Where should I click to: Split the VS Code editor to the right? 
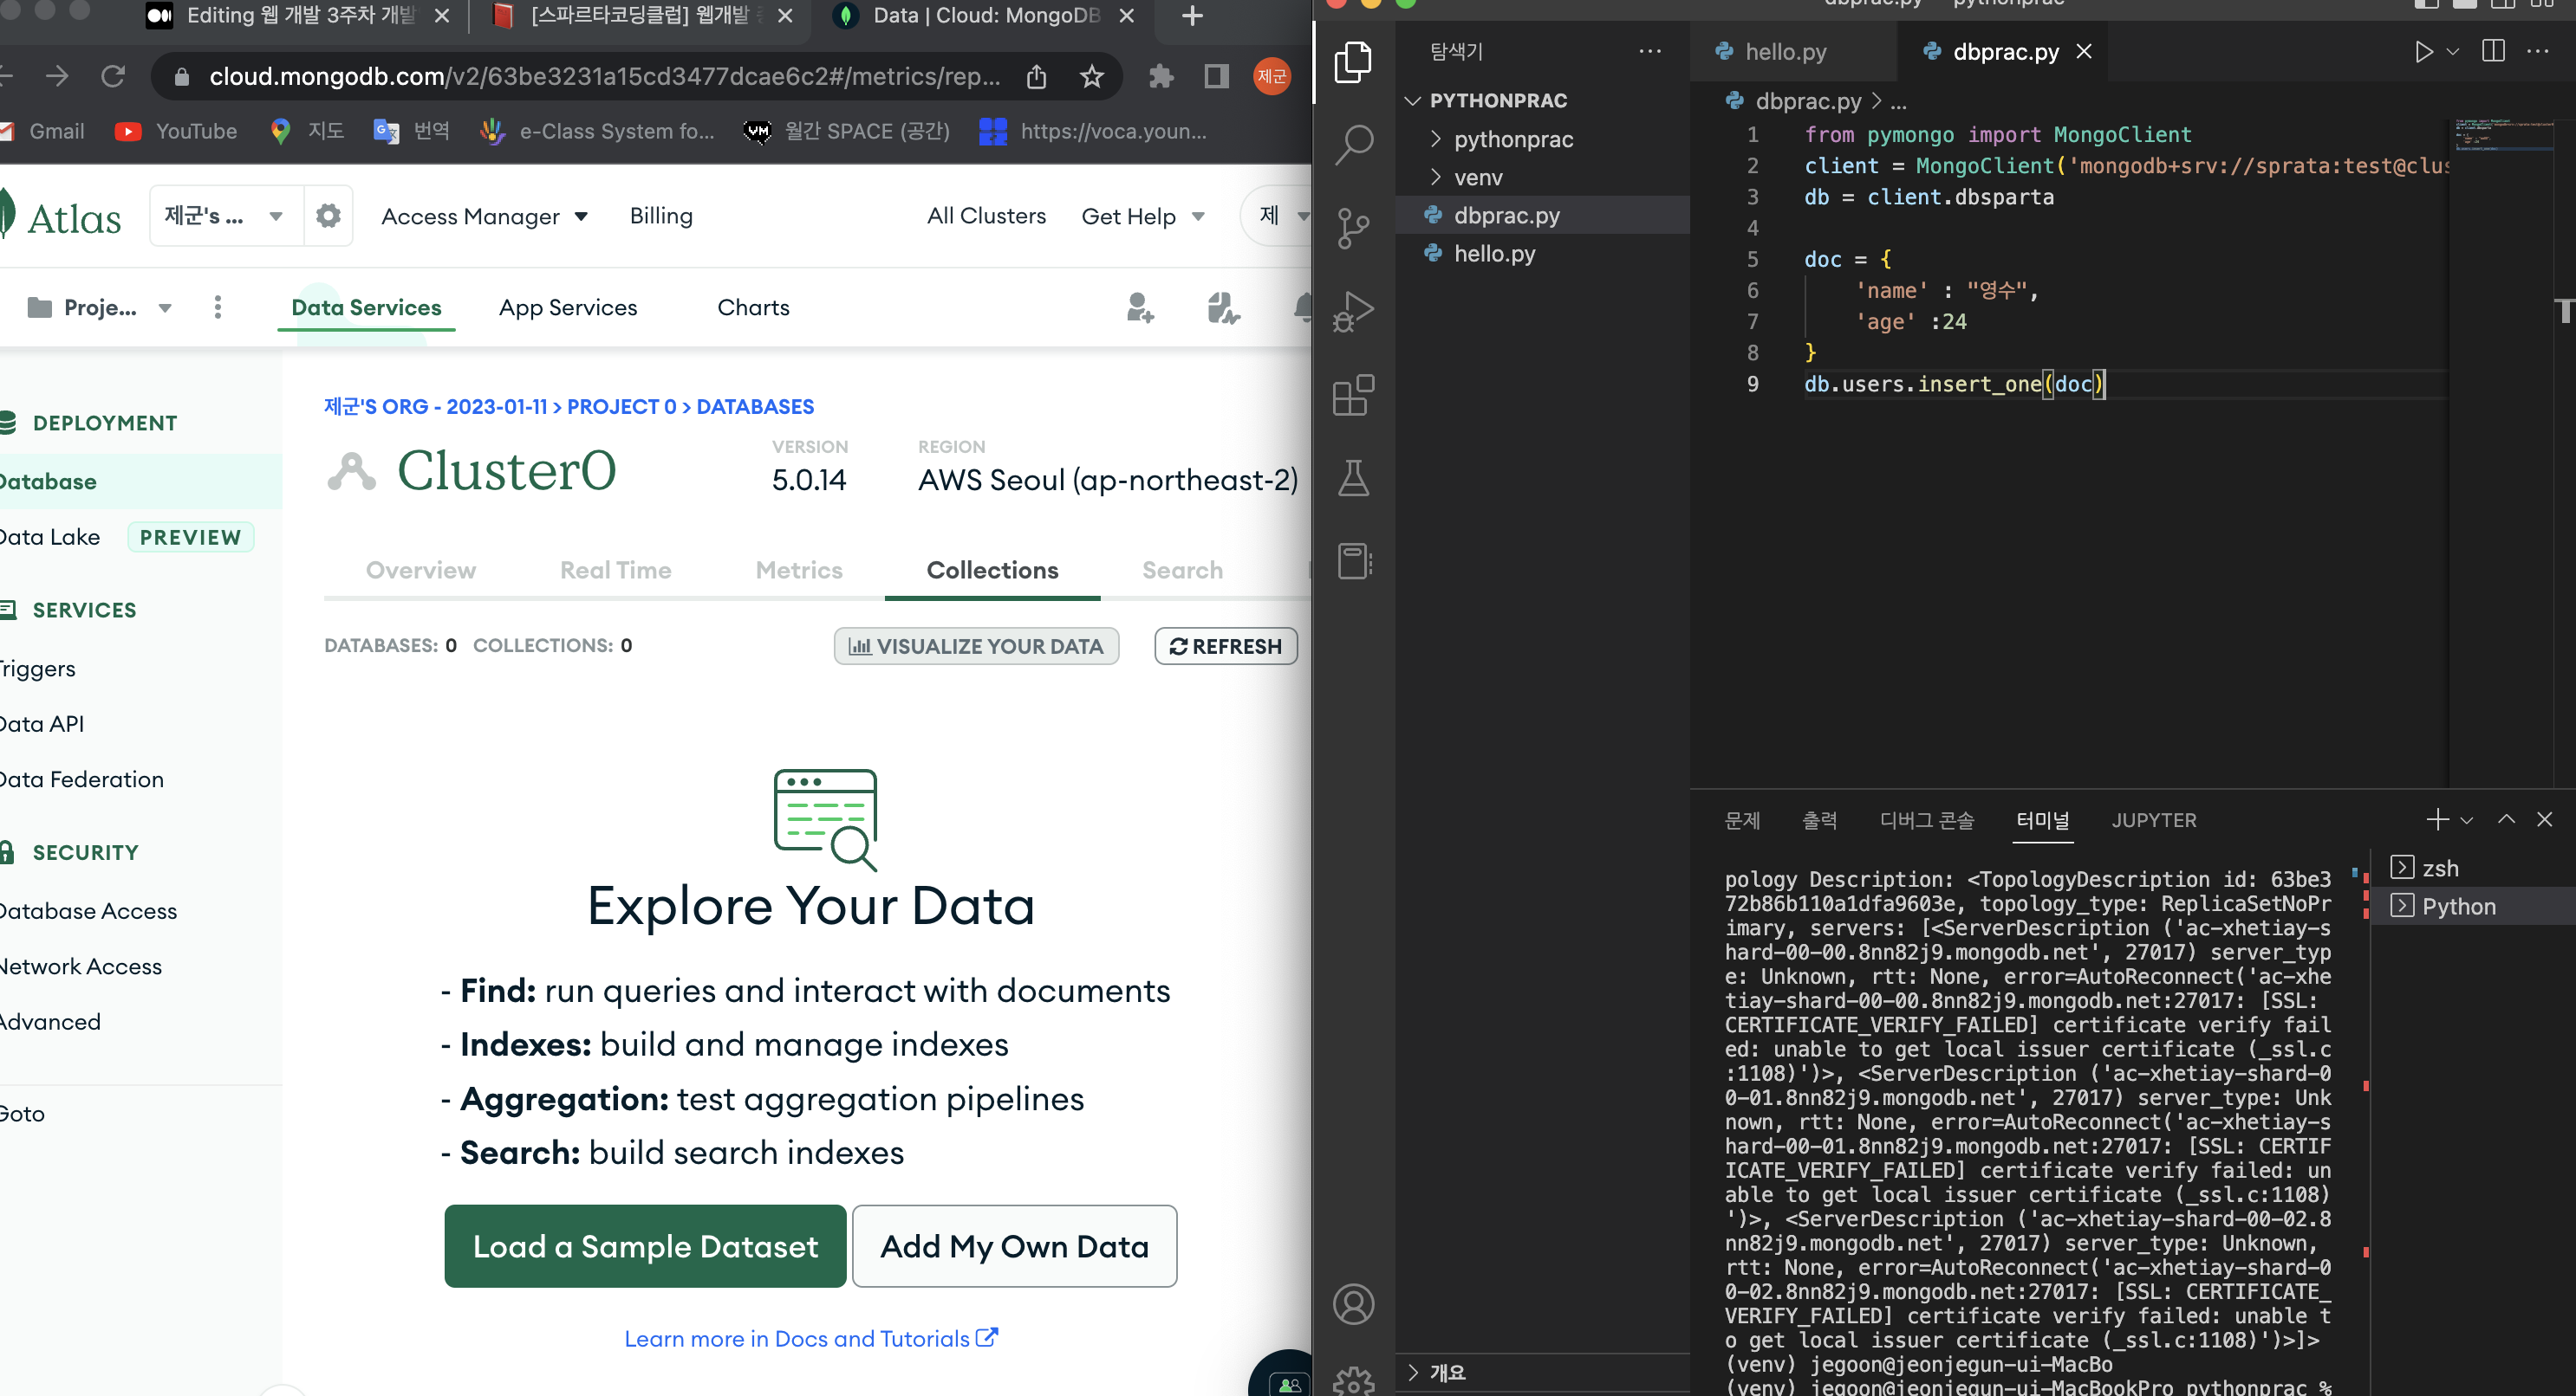pos(2493,51)
